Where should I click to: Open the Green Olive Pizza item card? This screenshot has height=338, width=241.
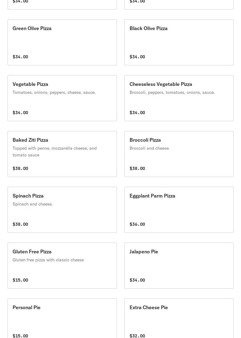coord(62,42)
